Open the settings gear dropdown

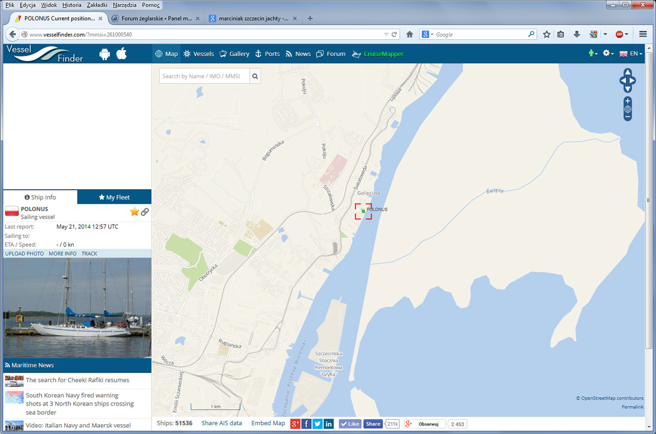[608, 54]
